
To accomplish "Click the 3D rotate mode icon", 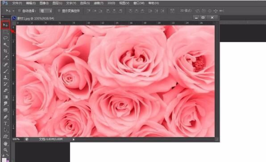I will point(198,11).
